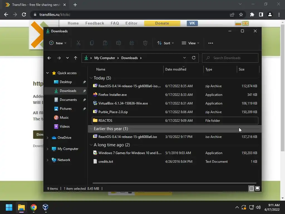Expand the Network tree node
Screen dimensions: 285x214
[47, 160]
